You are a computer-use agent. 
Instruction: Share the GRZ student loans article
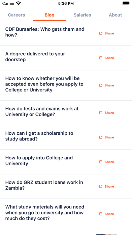107,186
